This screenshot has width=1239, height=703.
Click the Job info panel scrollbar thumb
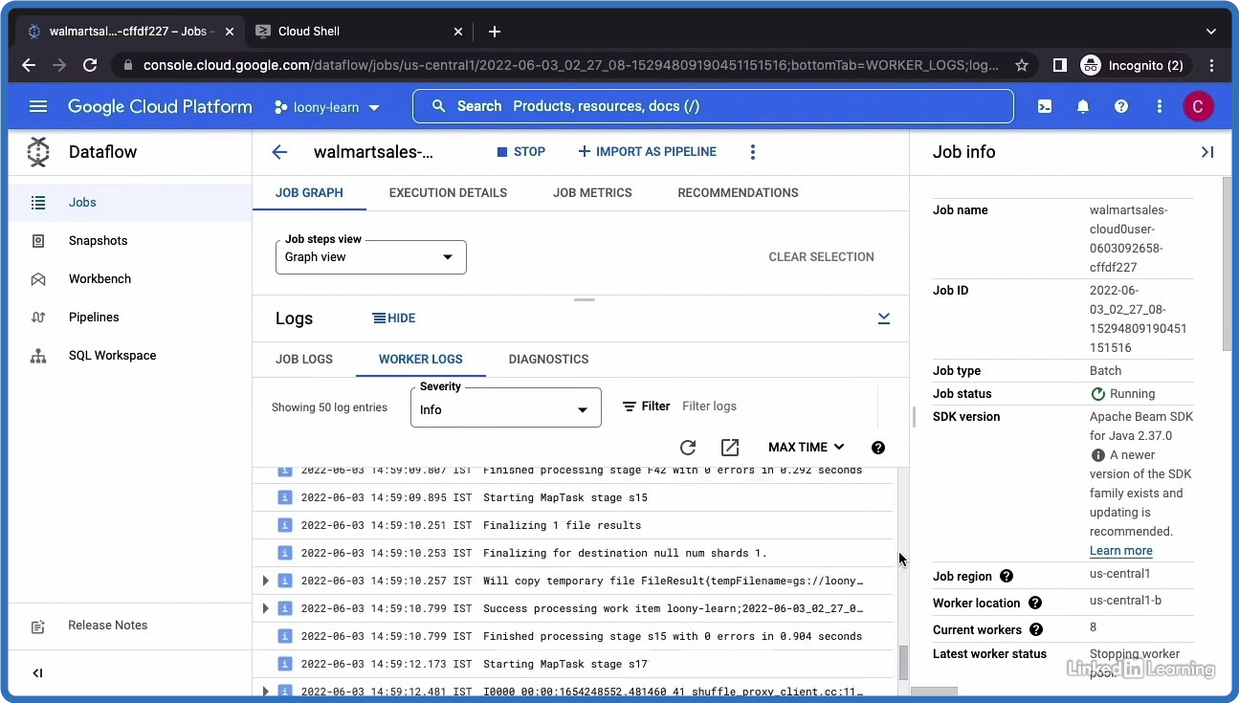(1228, 263)
